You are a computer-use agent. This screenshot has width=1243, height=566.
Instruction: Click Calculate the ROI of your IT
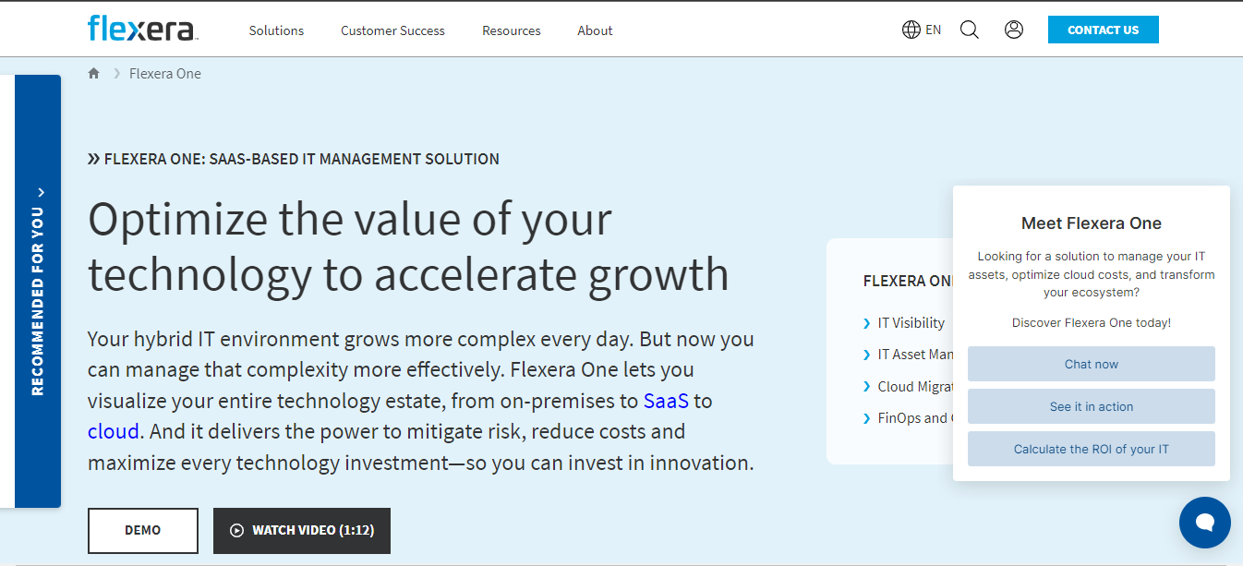[1091, 448]
